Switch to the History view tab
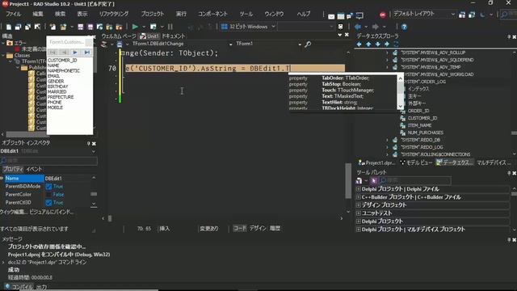517x291 pixels. [275, 228]
